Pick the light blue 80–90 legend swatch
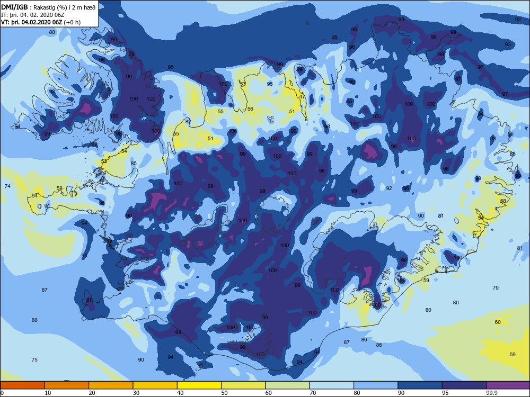The width and height of the screenshot is (530, 397). 376,385
